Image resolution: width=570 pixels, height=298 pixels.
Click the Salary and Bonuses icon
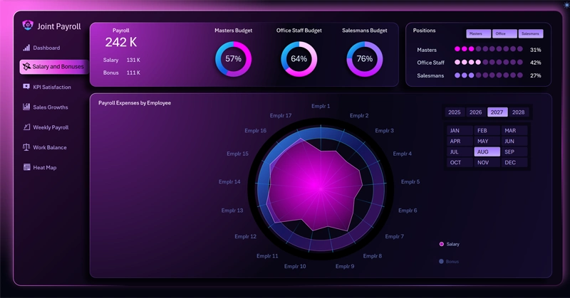26,66
